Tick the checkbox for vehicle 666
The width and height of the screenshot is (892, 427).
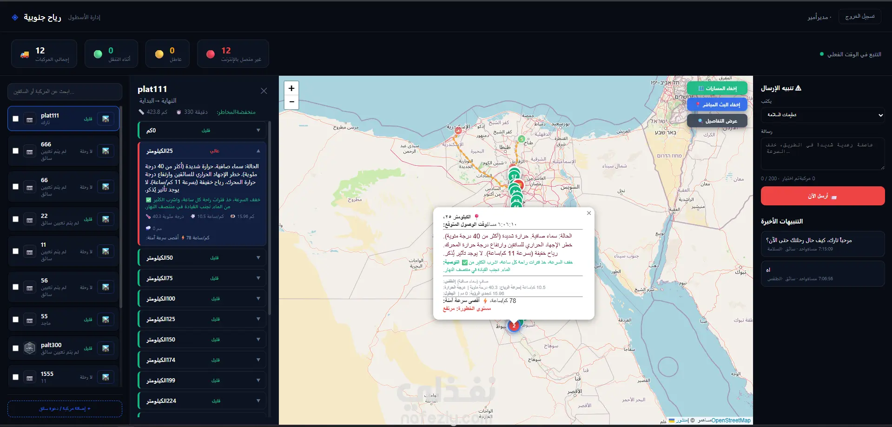(15, 151)
